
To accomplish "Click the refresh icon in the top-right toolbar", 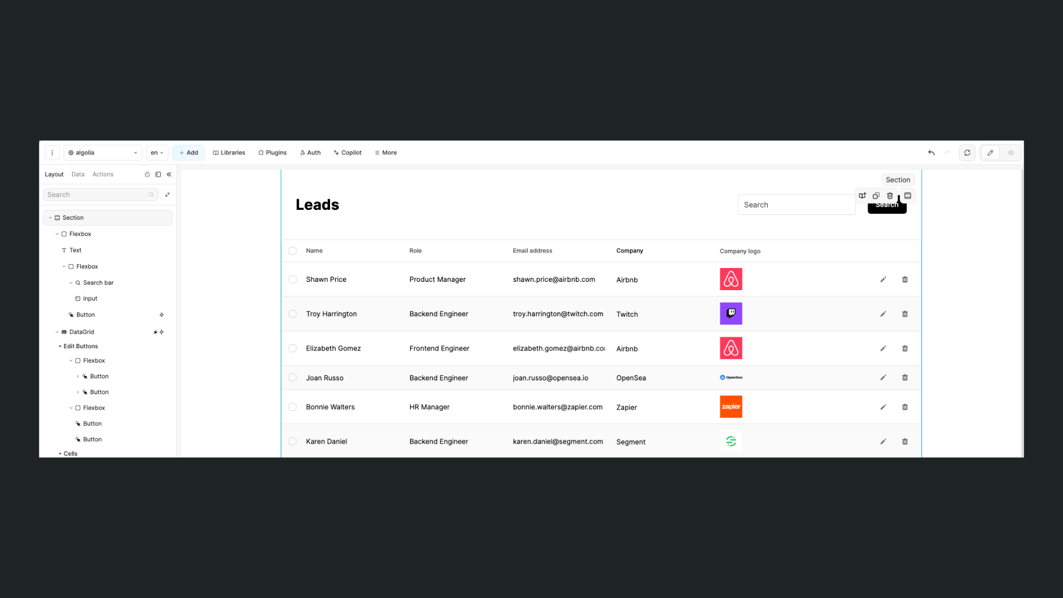I will coord(967,153).
